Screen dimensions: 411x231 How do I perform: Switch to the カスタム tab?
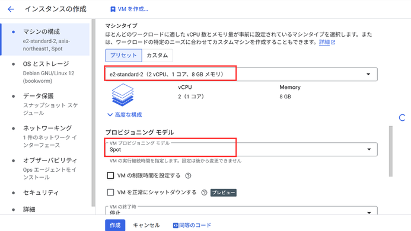click(x=157, y=55)
